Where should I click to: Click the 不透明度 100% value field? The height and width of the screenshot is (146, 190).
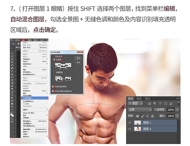[x=171, y=110]
